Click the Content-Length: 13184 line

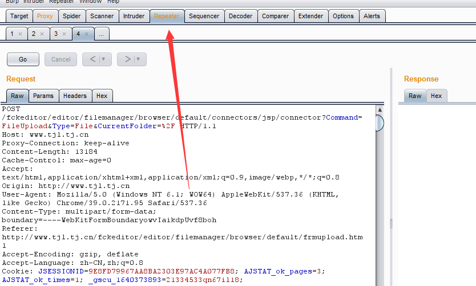(x=50, y=152)
